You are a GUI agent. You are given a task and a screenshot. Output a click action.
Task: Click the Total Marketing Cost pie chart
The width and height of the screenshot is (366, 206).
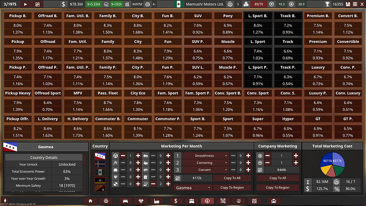coord(333,164)
